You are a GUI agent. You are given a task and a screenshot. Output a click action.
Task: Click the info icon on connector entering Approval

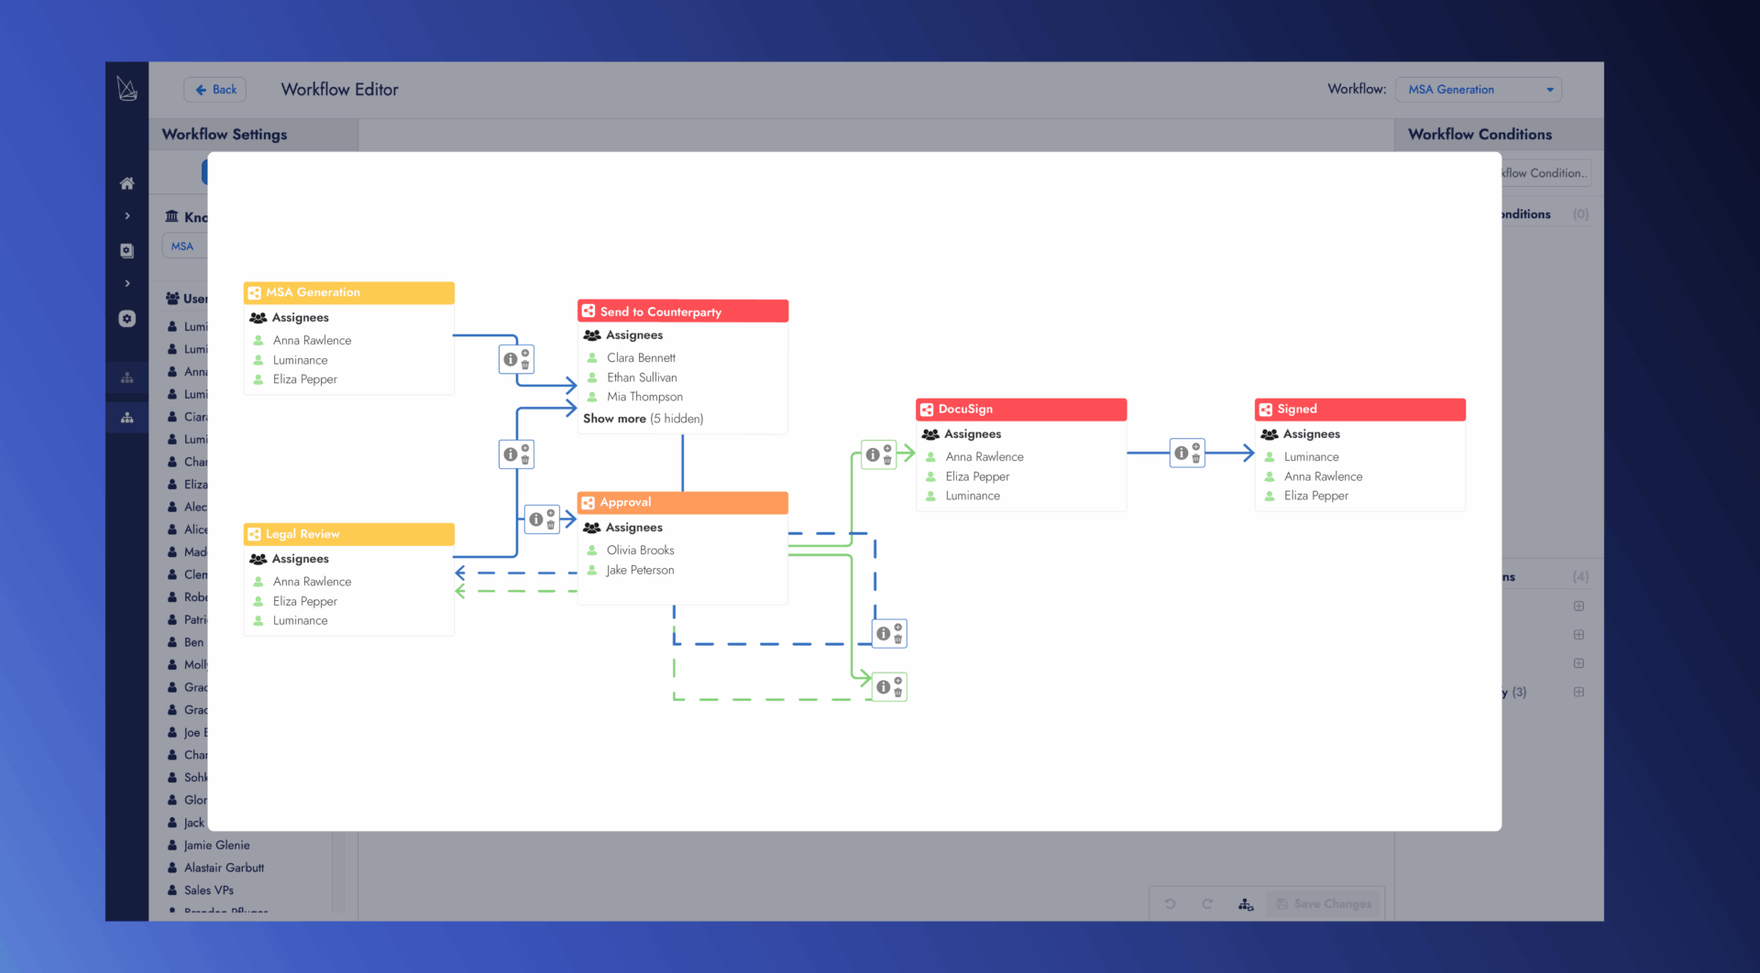[x=535, y=519]
